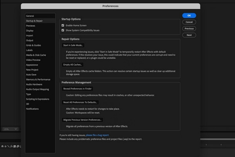This screenshot has width=235, height=157.
Task: Toggle Enable Home Screen checkbox
Action: (x=63, y=26)
